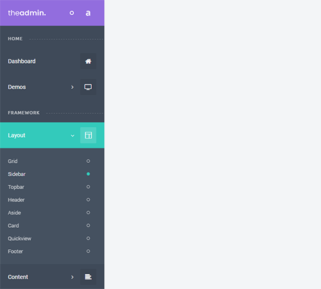Screen dimensions: 321x289
Task: Click the letter 'a' icon in header
Action: 88,13
